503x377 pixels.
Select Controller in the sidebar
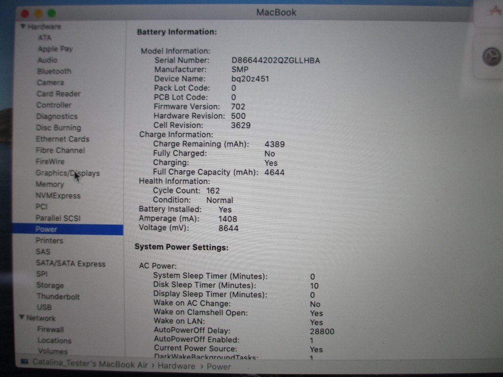click(54, 105)
